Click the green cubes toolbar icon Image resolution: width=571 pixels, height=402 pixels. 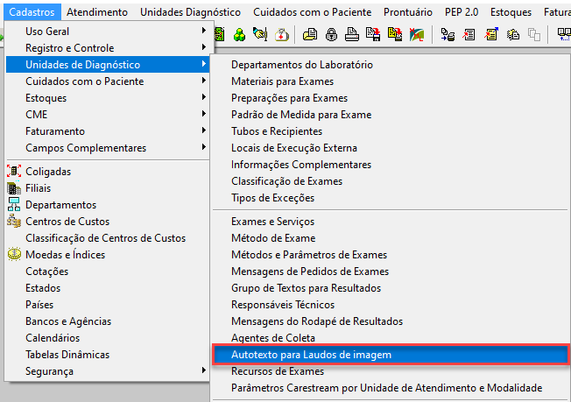tap(239, 35)
